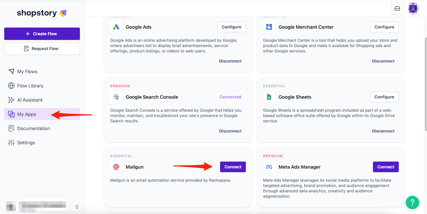Disconnect Google Search Console
The height and width of the screenshot is (214, 427).
coord(230,131)
